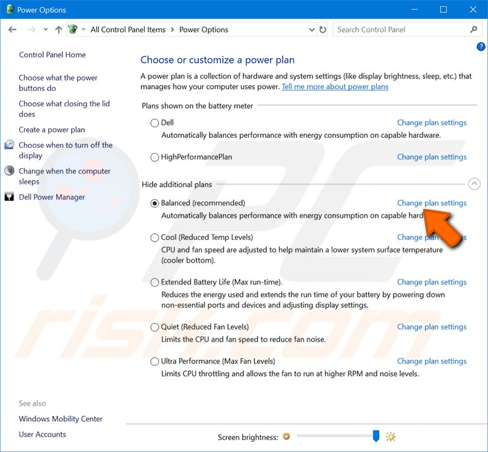The width and height of the screenshot is (488, 452).
Task: Open Create a power plan
Action: click(52, 130)
